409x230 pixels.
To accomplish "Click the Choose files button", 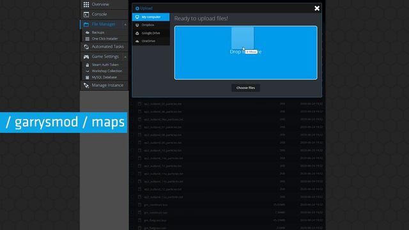I will point(245,88).
